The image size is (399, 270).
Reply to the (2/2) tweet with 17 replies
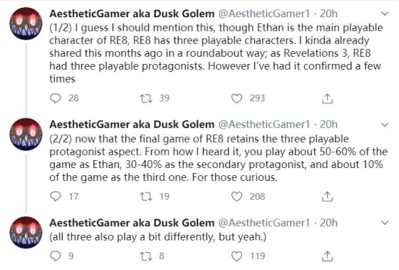(x=55, y=197)
